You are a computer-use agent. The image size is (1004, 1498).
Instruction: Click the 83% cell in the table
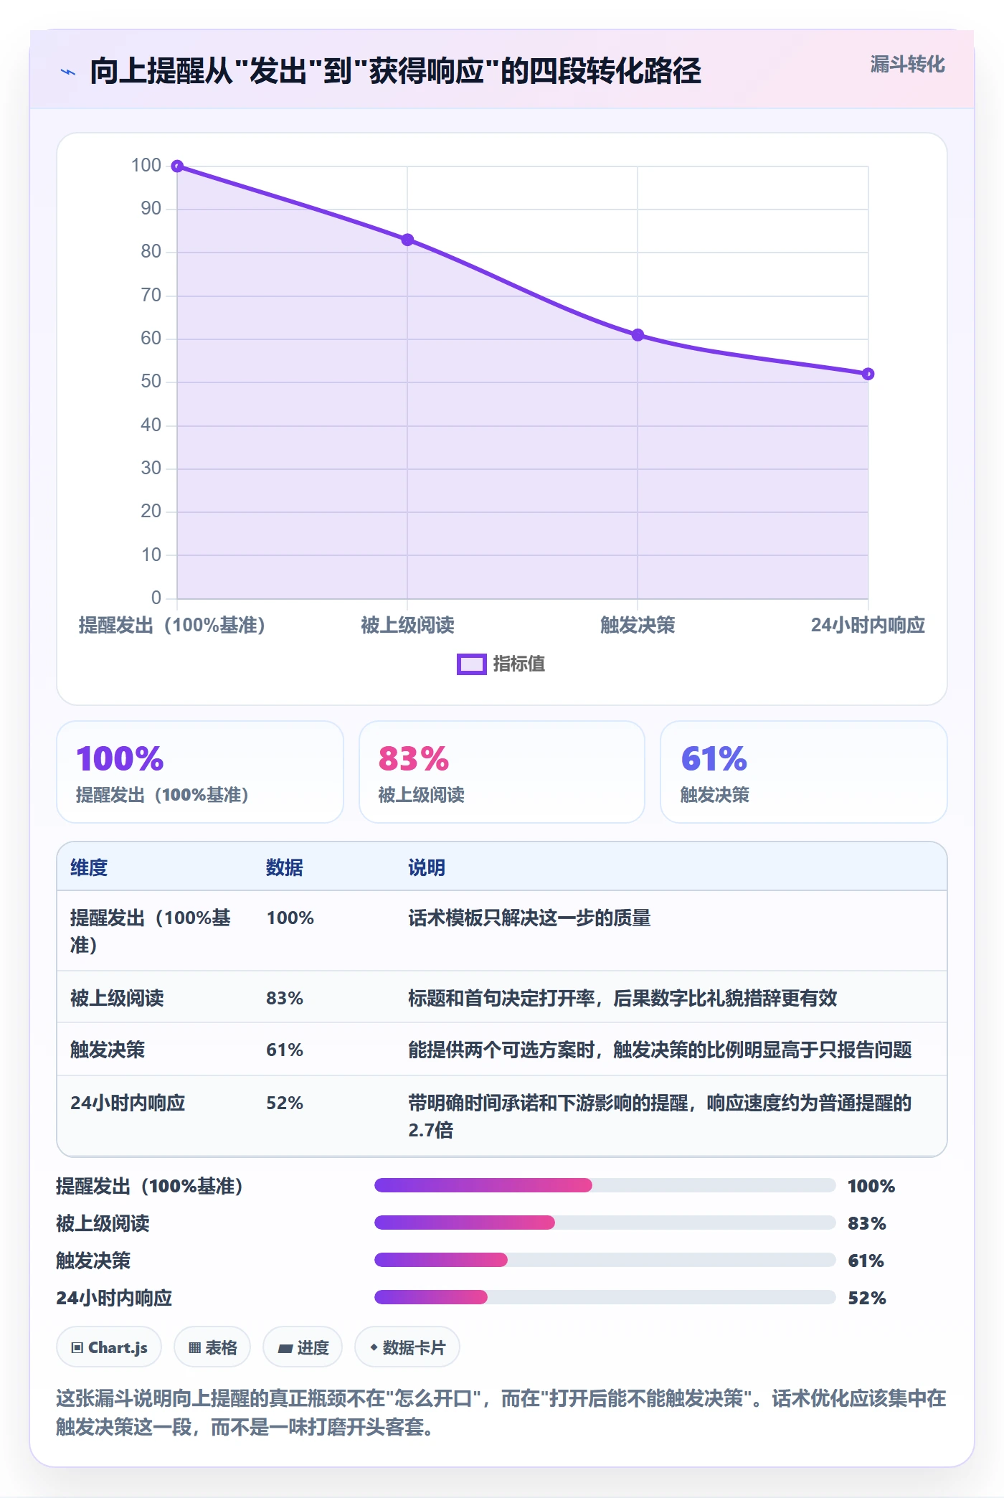pos(285,998)
